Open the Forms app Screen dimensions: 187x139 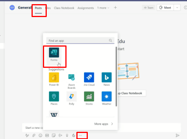pyautogui.click(x=54, y=55)
